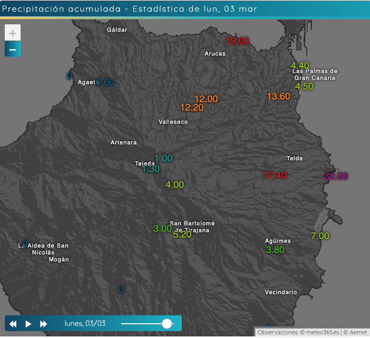Screen dimensions: 370x338
Task: Open the meteo365.es attribution link
Action: tap(320, 333)
